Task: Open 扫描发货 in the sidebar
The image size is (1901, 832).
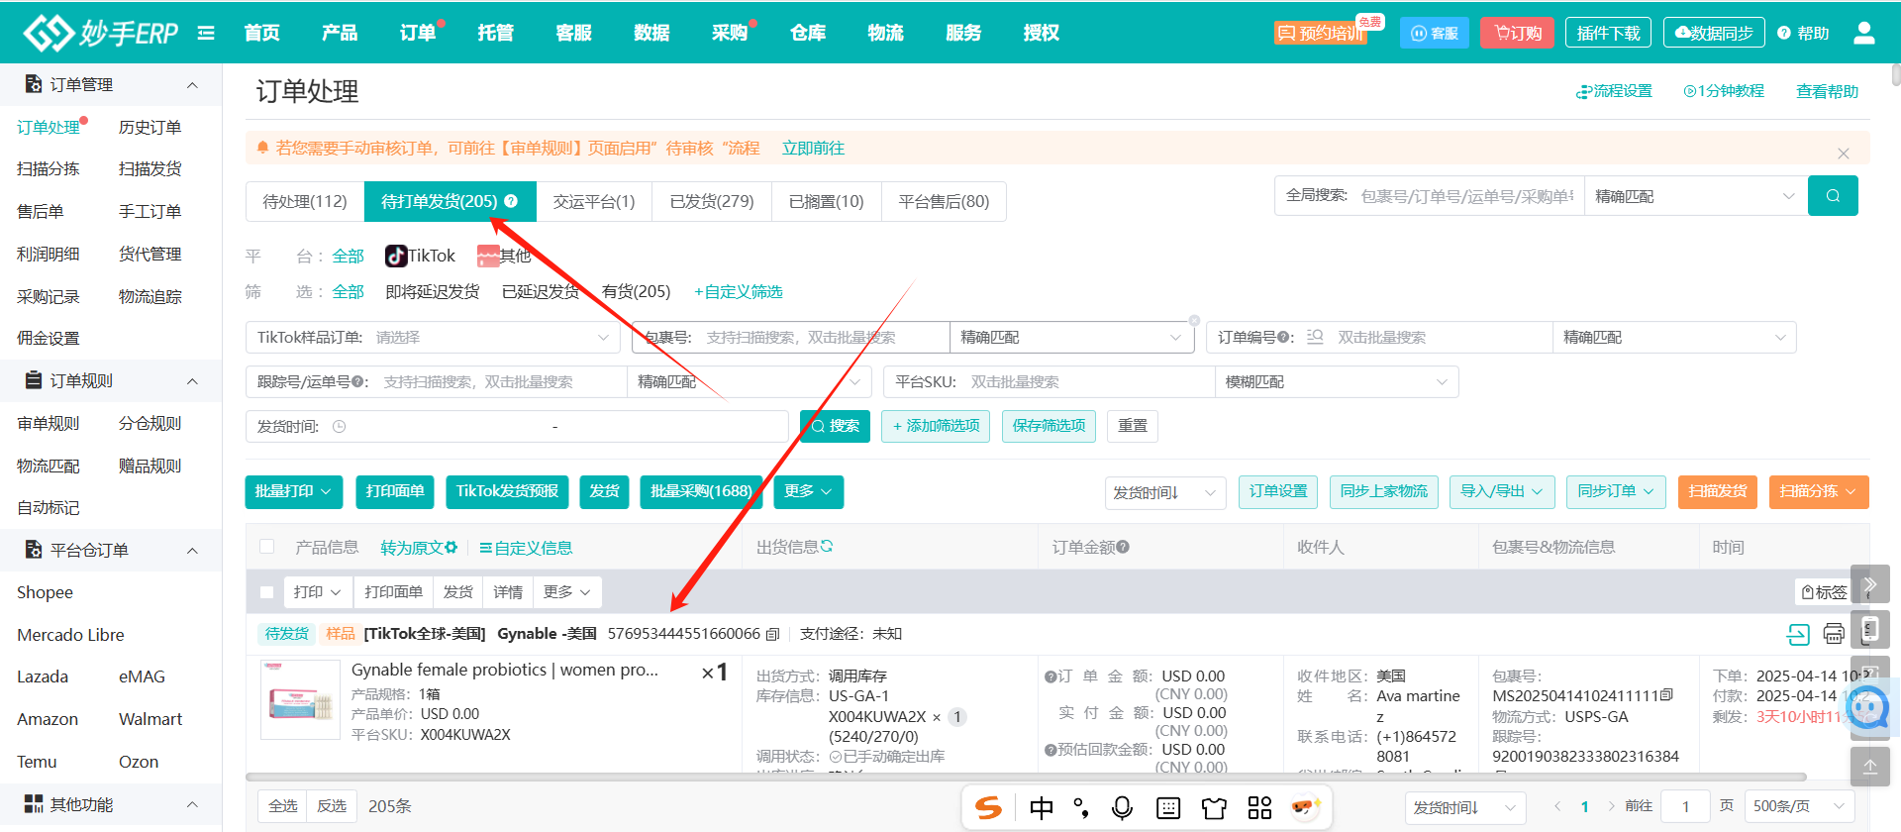Action: [x=150, y=169]
